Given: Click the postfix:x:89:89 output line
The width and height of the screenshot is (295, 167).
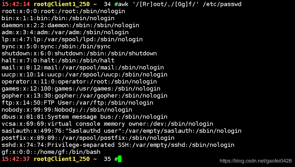Looking at the screenshot, I should point(88,138).
